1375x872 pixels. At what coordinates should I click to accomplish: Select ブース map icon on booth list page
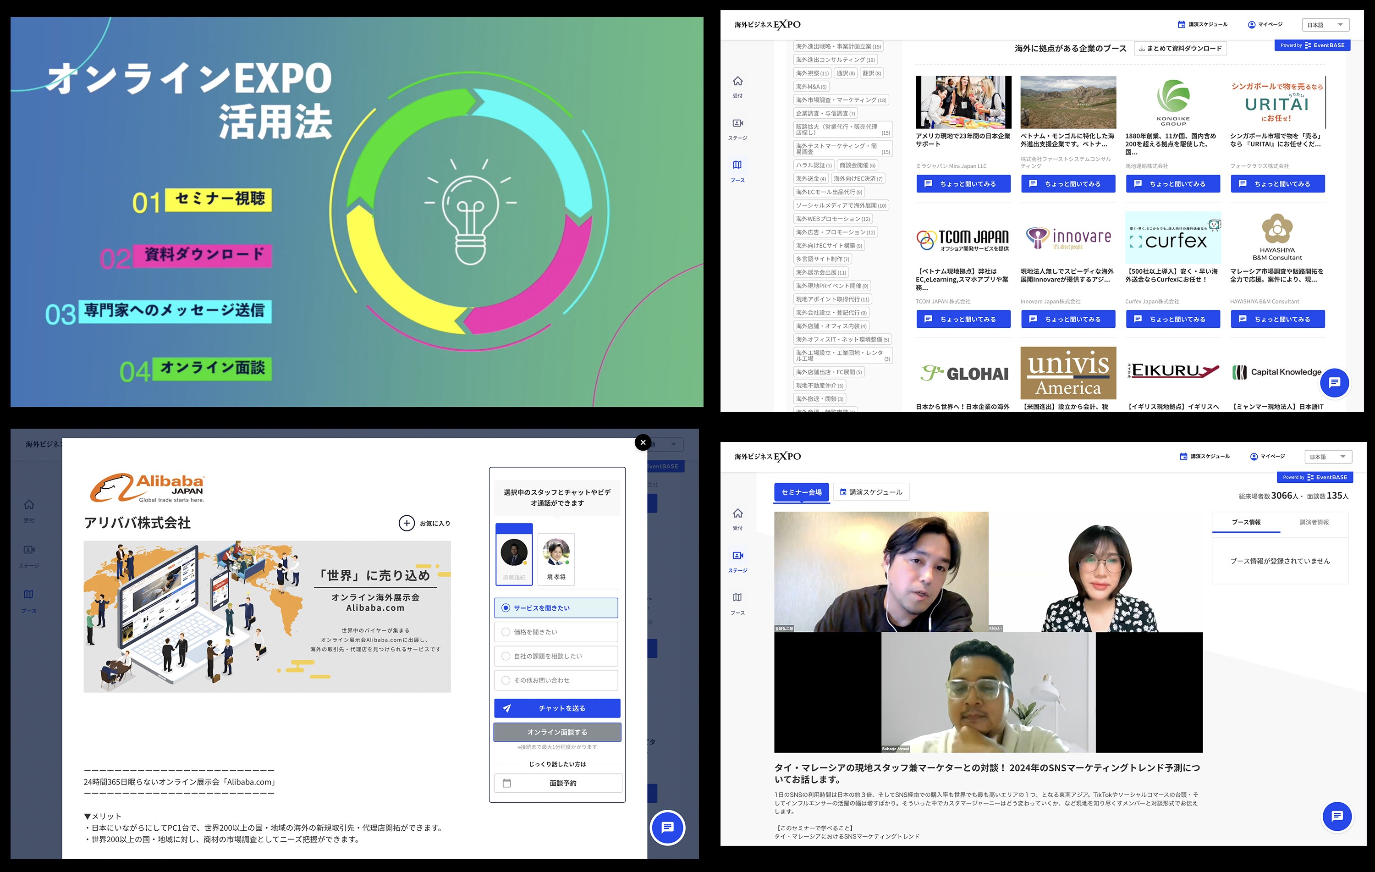pos(738,165)
